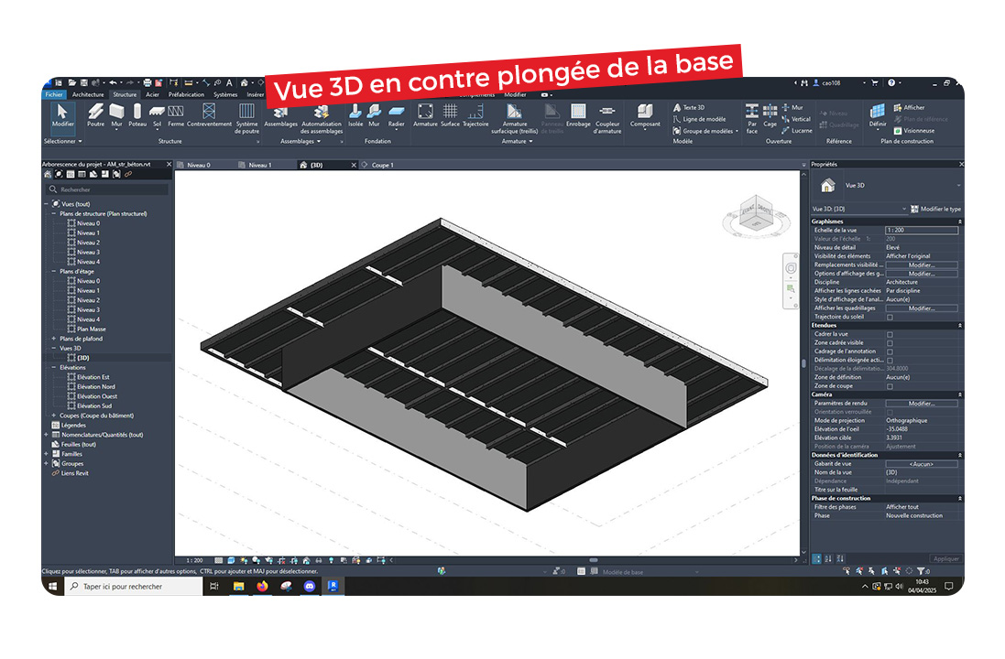
Task: Enable the Cadrer la vue checkbox
Action: [890, 334]
